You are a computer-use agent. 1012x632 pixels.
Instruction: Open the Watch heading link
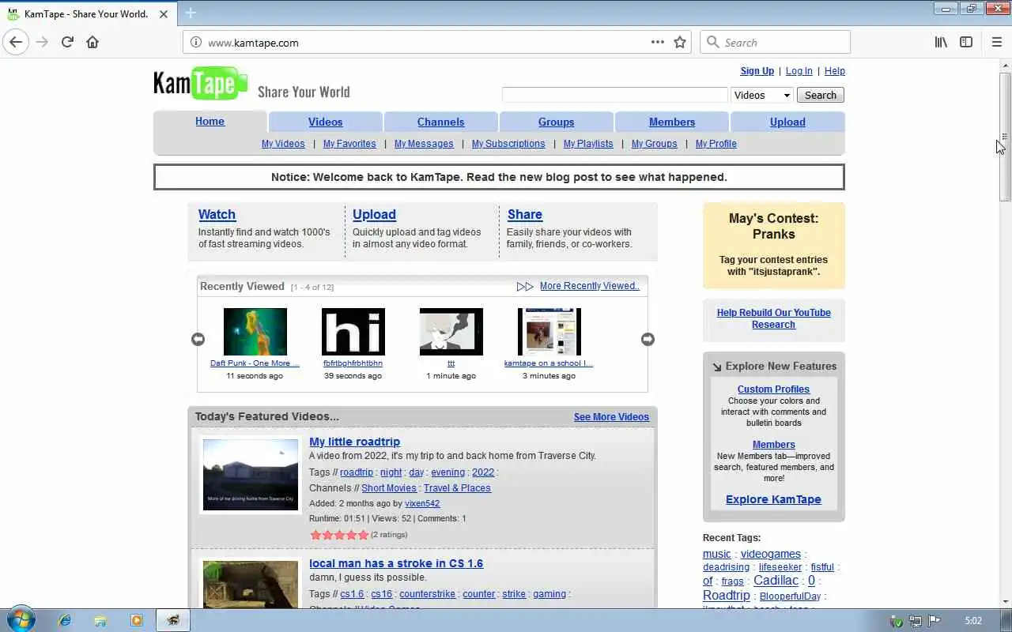tap(217, 214)
